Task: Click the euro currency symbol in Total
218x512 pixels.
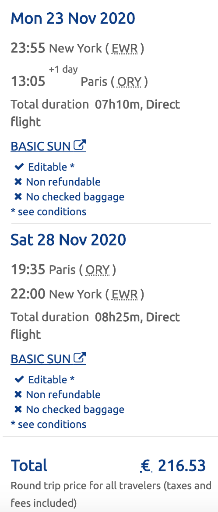Action: tap(146, 466)
